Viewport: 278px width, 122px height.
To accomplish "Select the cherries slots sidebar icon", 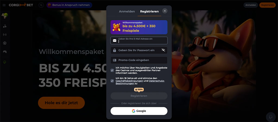I will click(x=5, y=26).
